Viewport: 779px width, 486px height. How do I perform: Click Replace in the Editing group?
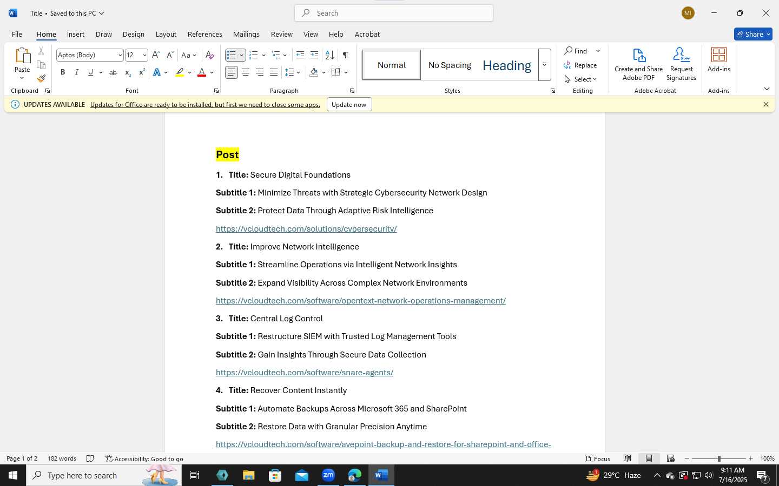[x=580, y=65]
